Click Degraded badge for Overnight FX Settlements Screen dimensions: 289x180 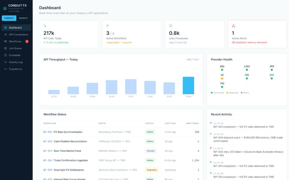[x=152, y=170]
